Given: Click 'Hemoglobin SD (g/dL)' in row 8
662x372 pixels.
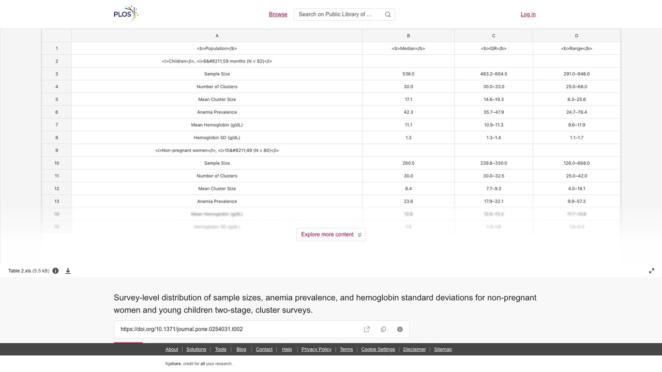Looking at the screenshot, I should [x=217, y=137].
